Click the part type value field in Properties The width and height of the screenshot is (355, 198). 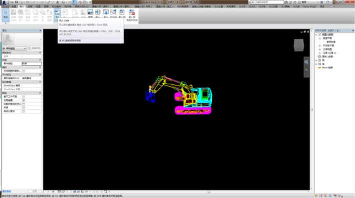(31, 63)
